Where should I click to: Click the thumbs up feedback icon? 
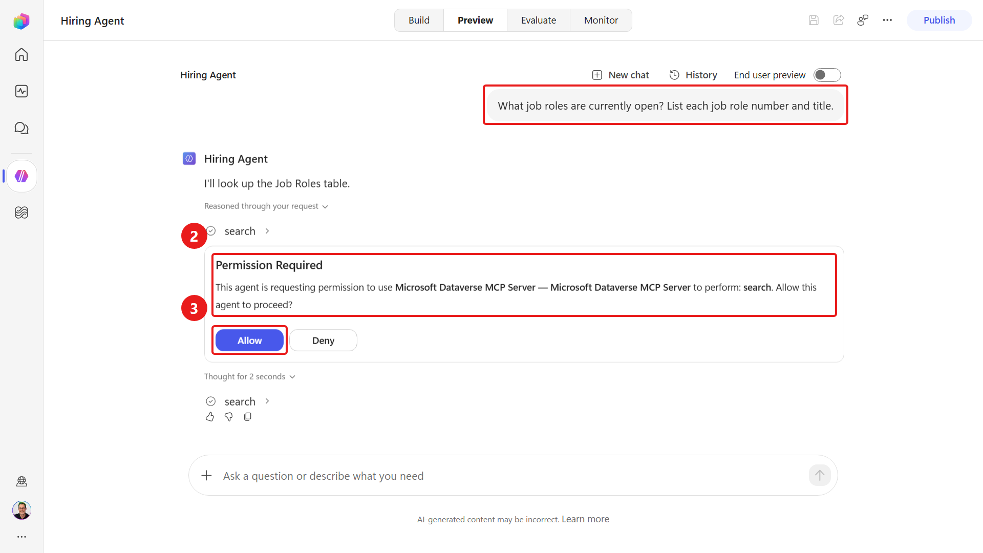[210, 417]
